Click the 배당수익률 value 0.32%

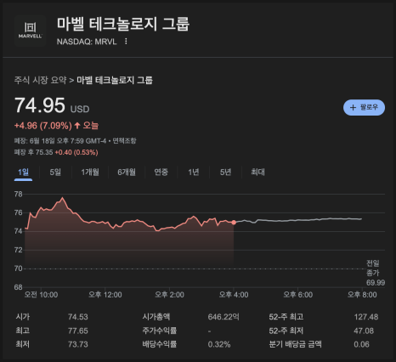(219, 344)
